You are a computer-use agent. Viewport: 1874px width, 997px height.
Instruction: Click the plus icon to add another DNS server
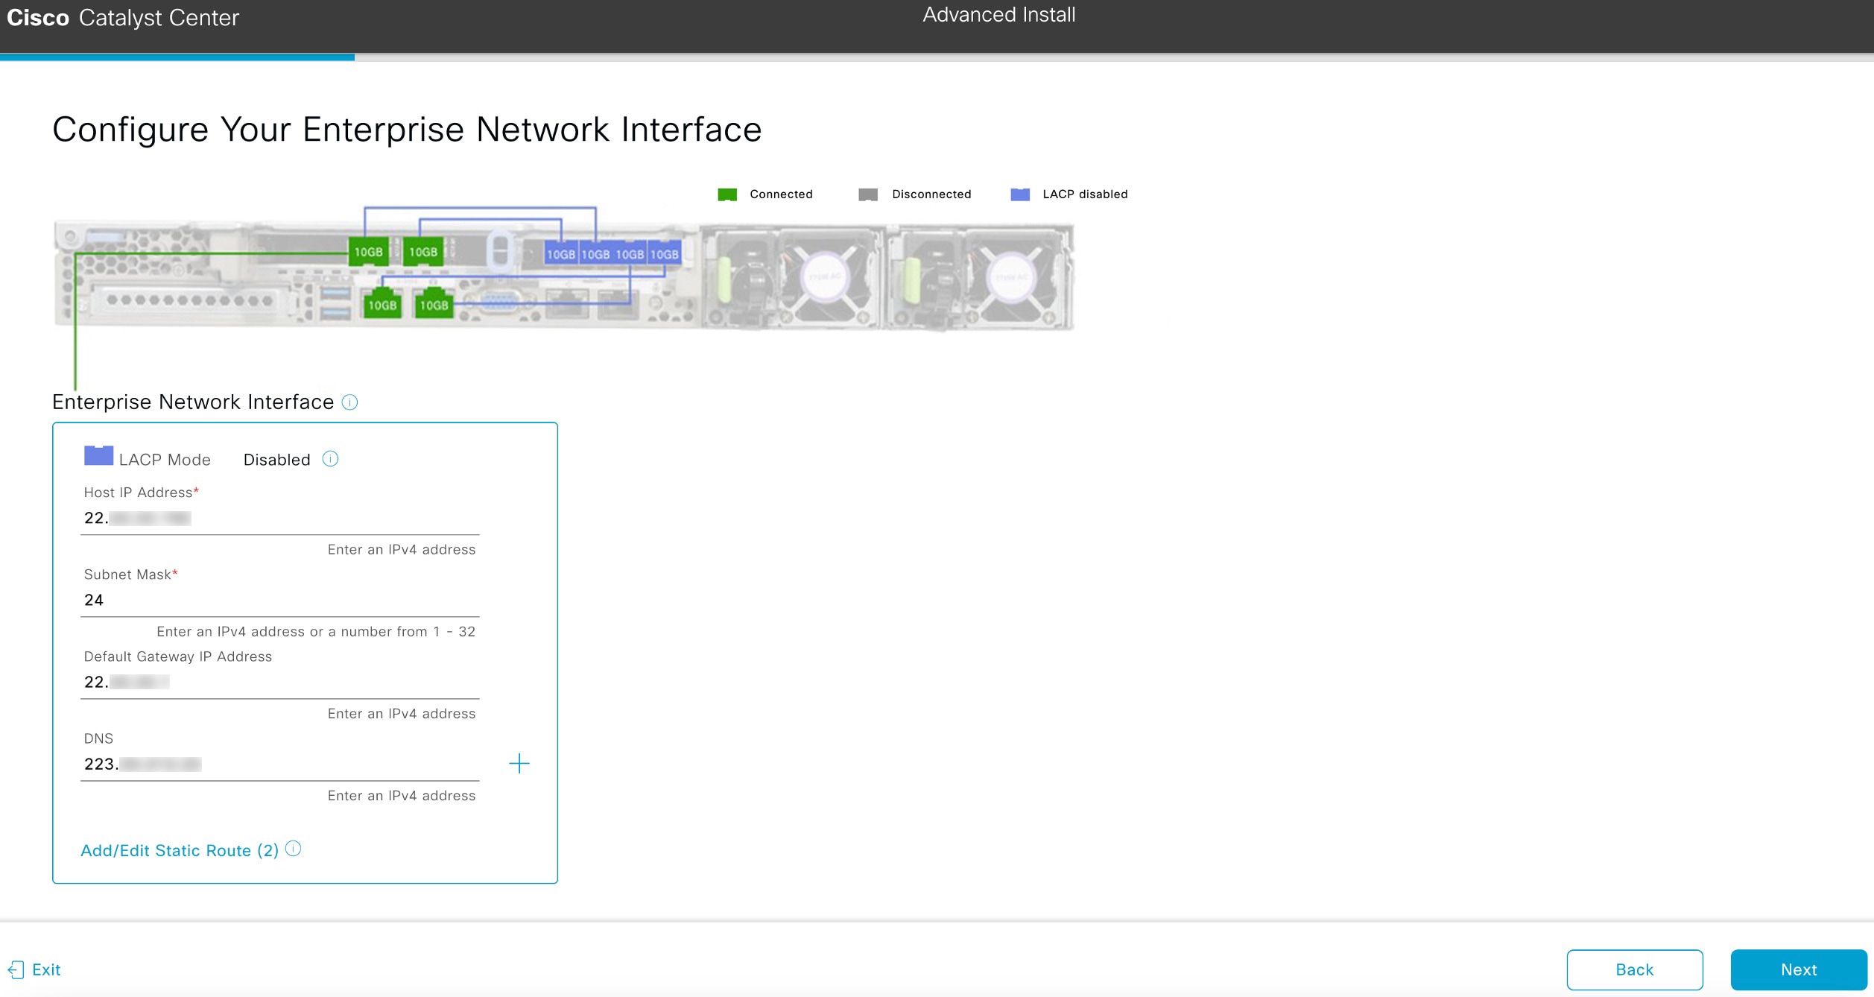(x=520, y=764)
